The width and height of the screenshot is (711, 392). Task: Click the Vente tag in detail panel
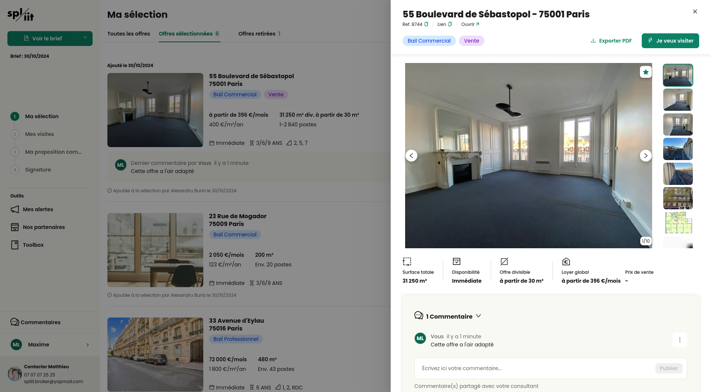(x=471, y=41)
